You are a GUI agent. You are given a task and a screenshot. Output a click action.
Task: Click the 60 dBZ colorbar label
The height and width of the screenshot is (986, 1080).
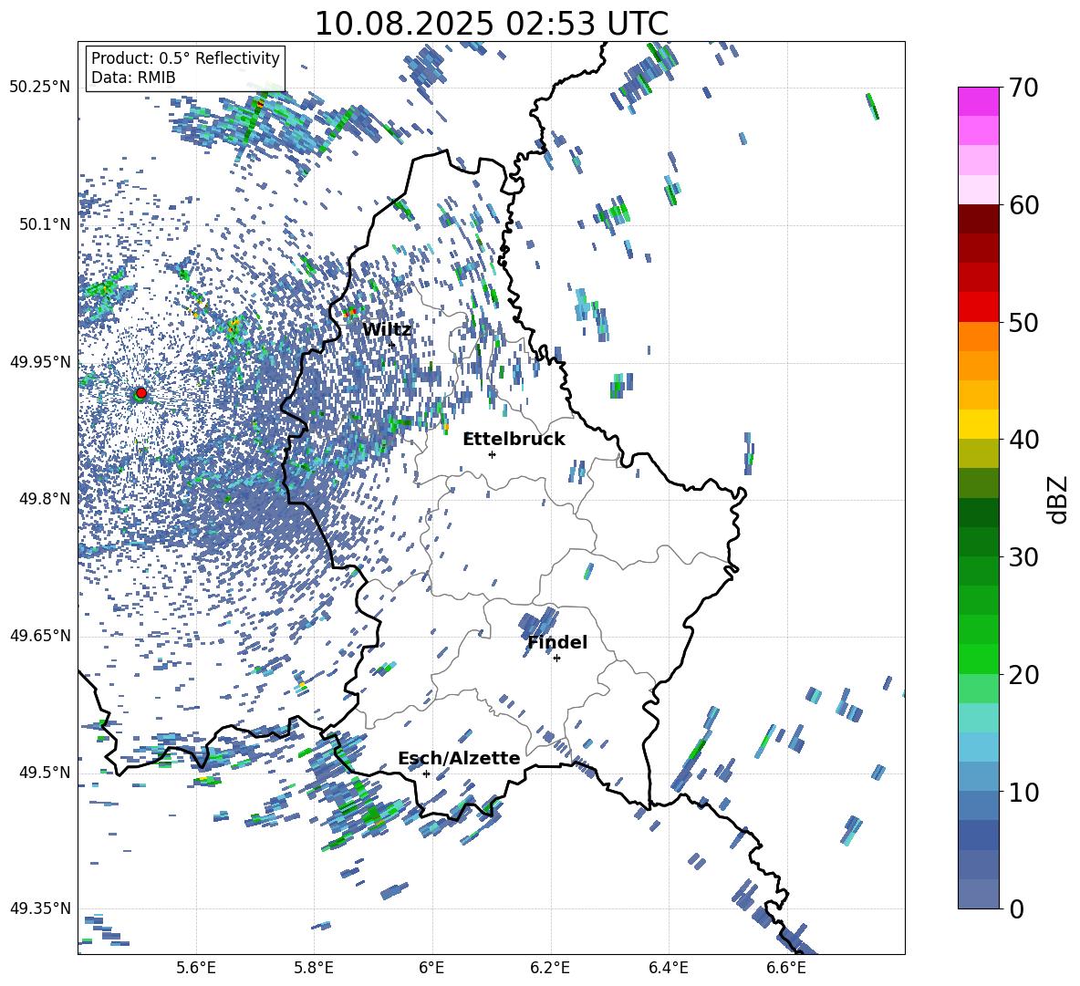click(1023, 205)
